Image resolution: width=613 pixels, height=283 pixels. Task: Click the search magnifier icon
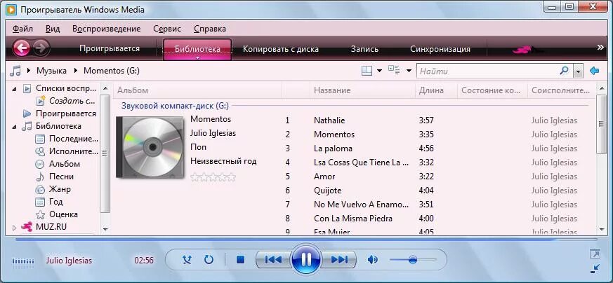[564, 71]
